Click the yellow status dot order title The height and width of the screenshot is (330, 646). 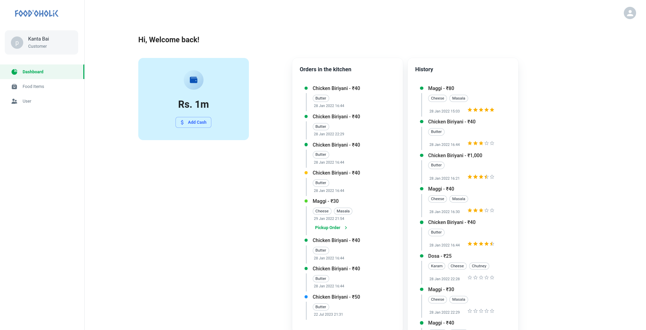coord(336,173)
